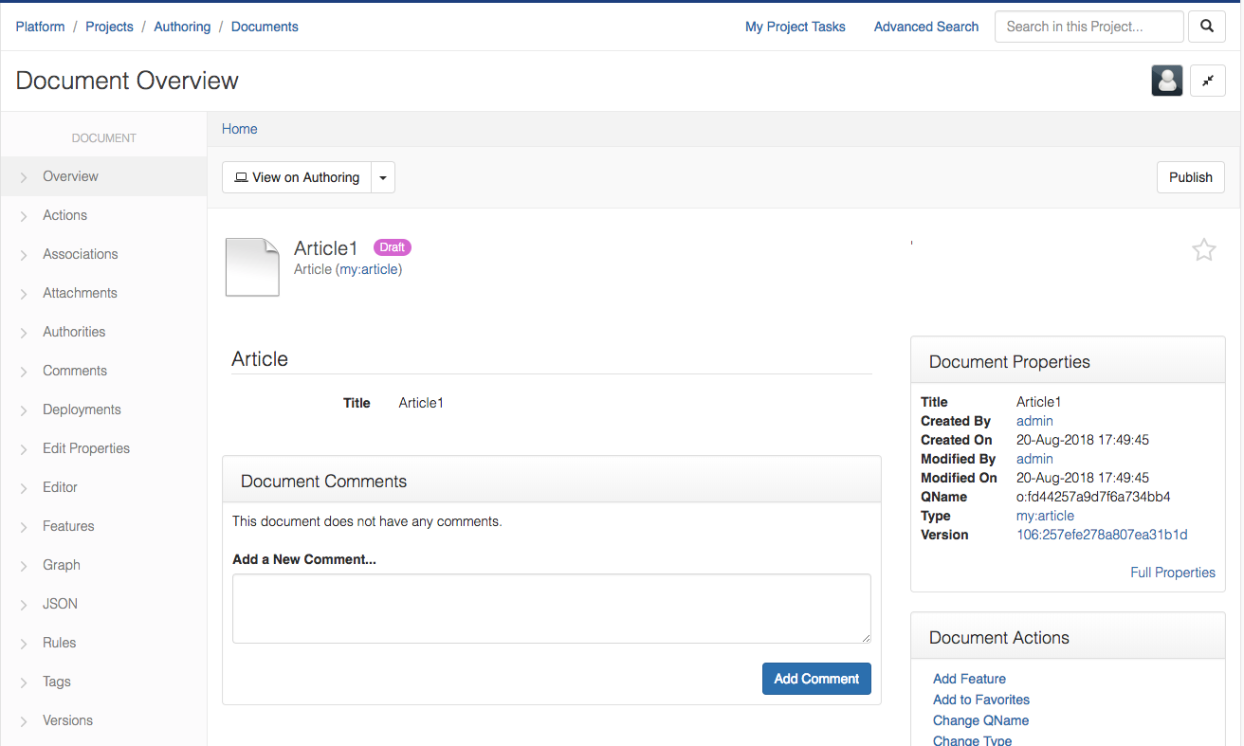Open the Associations sidebar section
1244x746 pixels.
(81, 254)
